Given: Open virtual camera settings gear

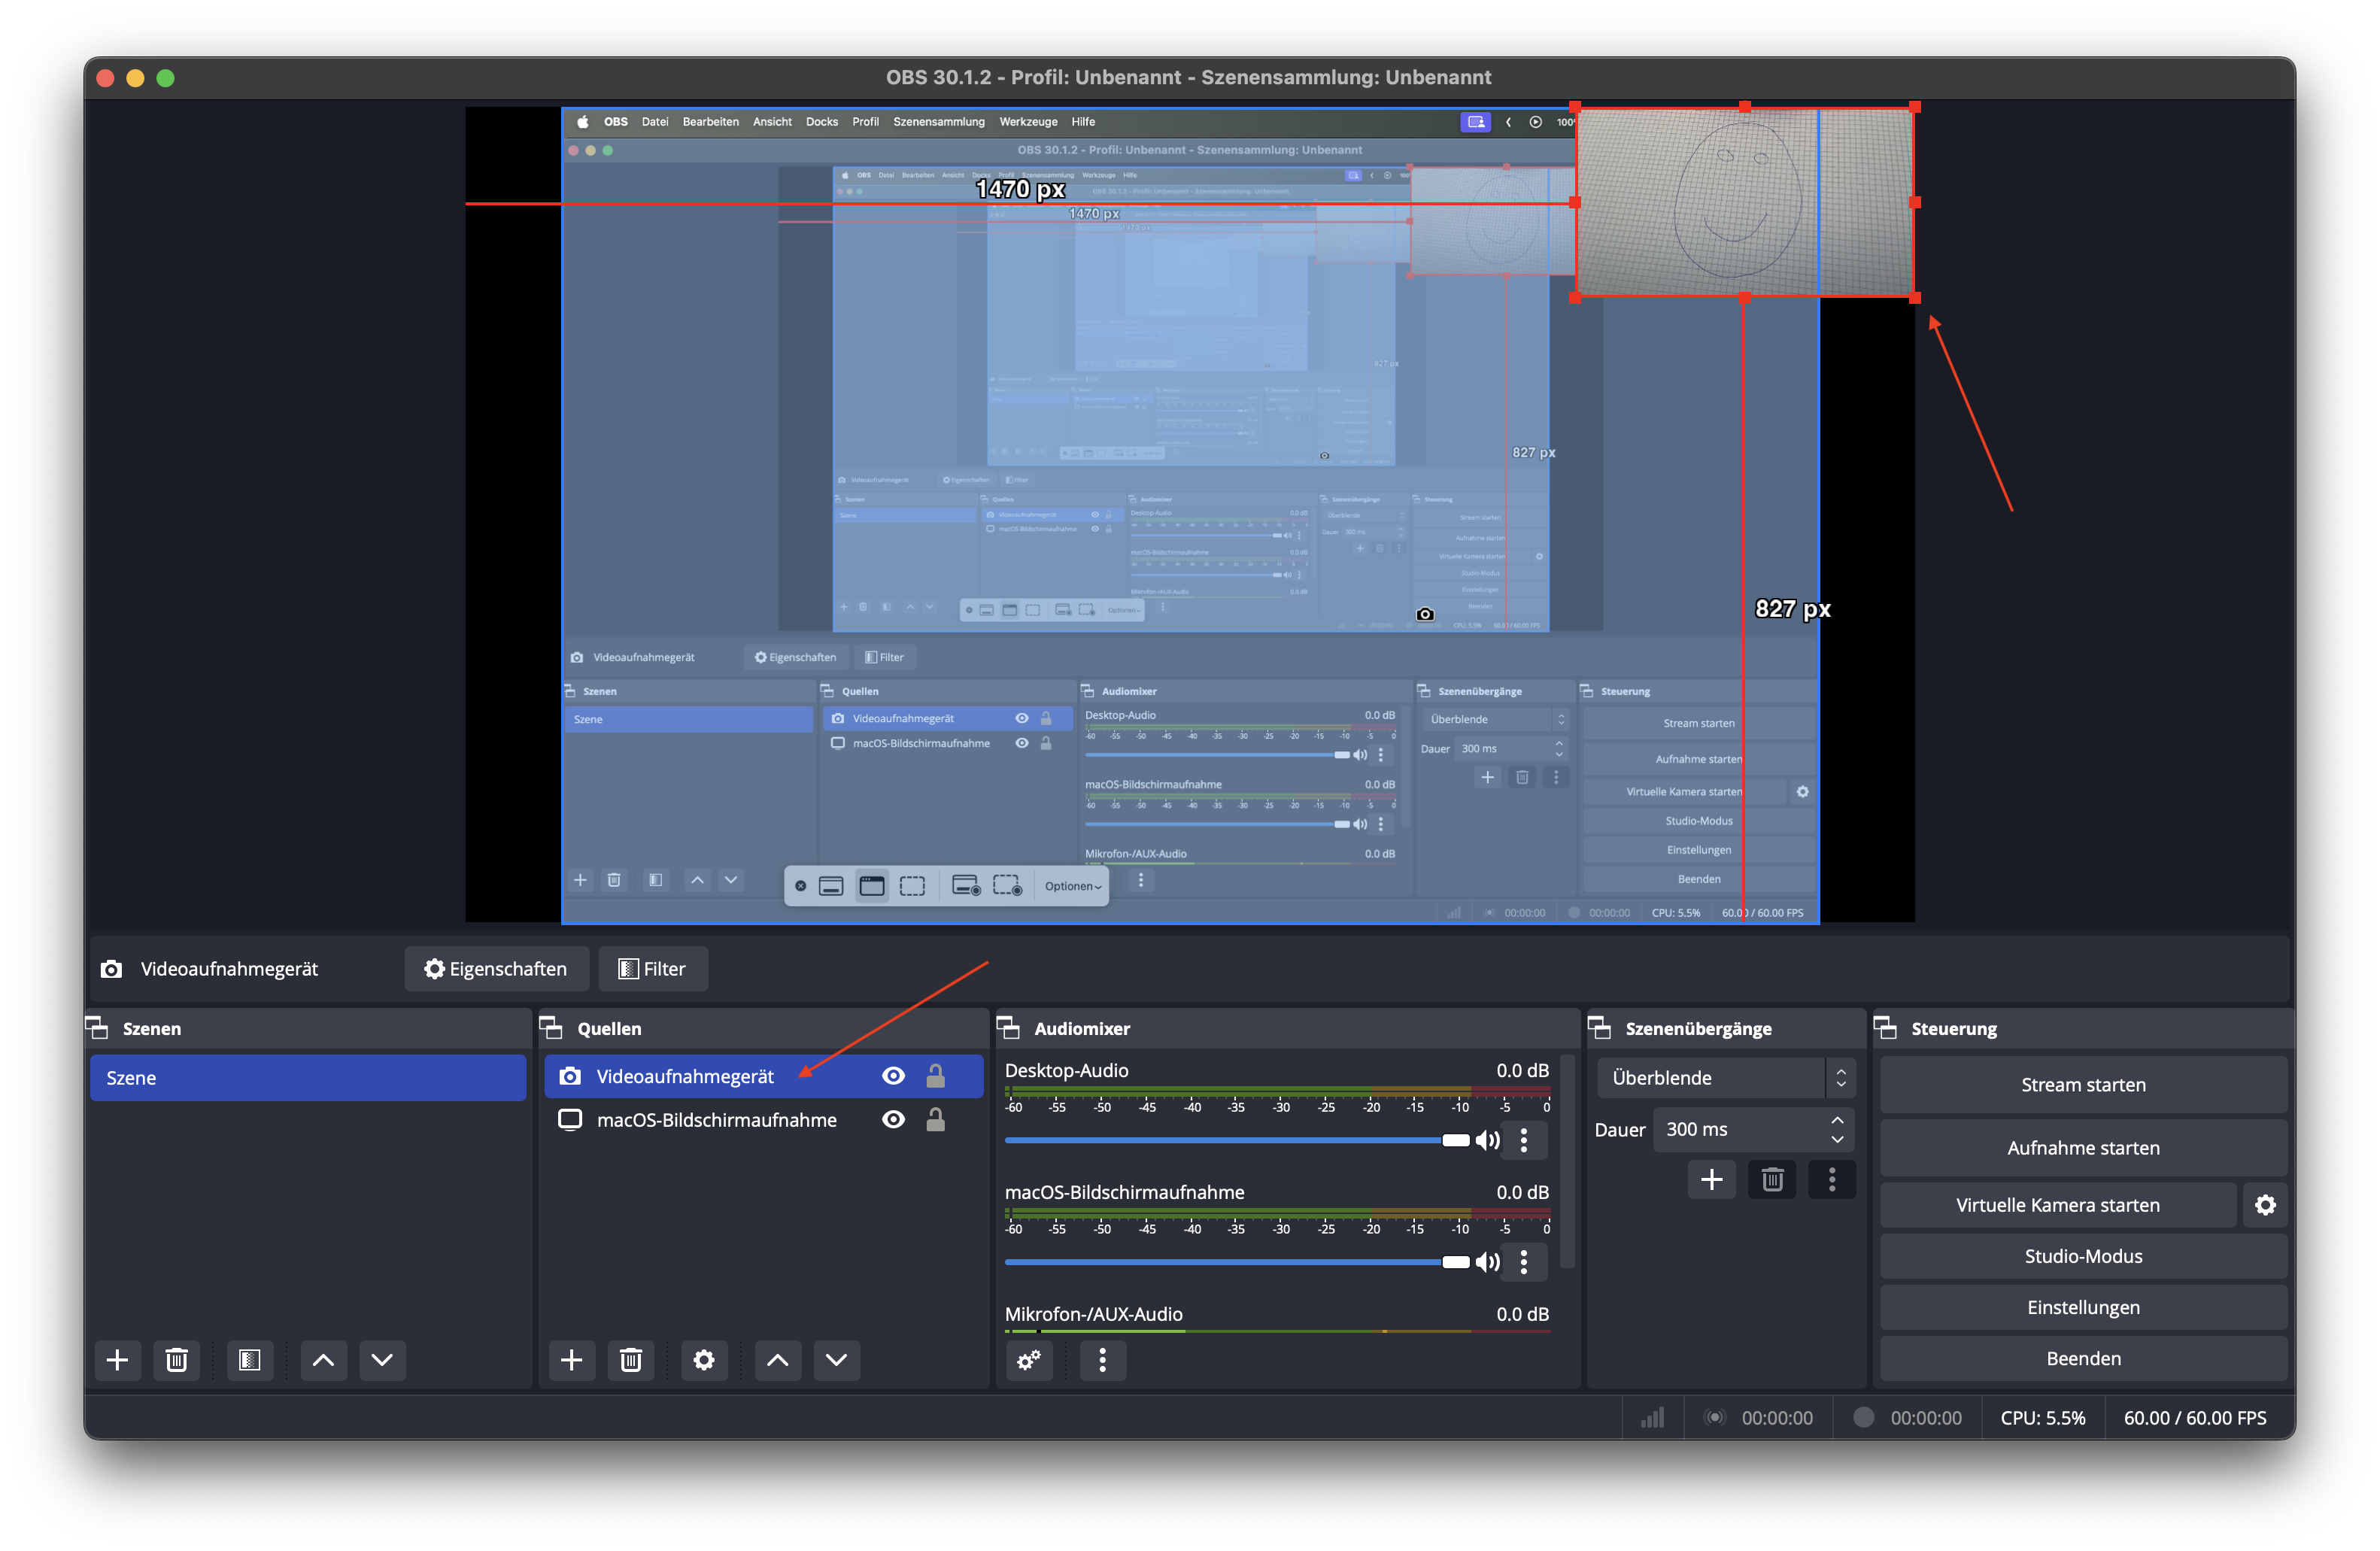Looking at the screenshot, I should pos(2265,1204).
